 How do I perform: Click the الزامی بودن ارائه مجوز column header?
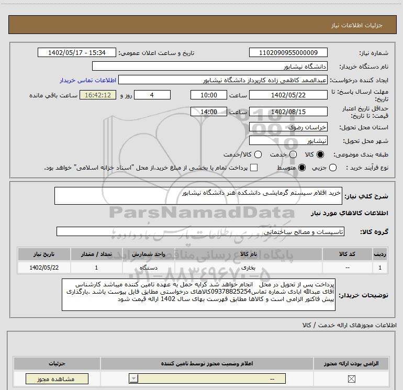coord(351,363)
